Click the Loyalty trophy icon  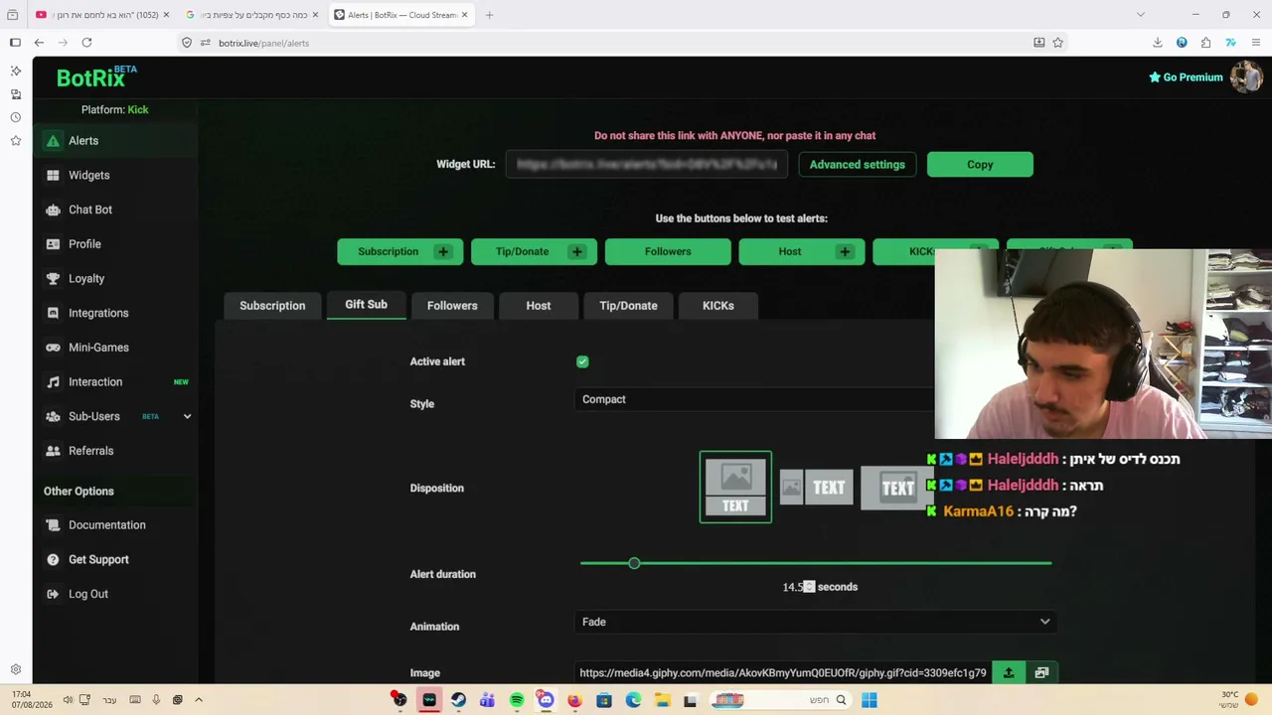coord(53,279)
